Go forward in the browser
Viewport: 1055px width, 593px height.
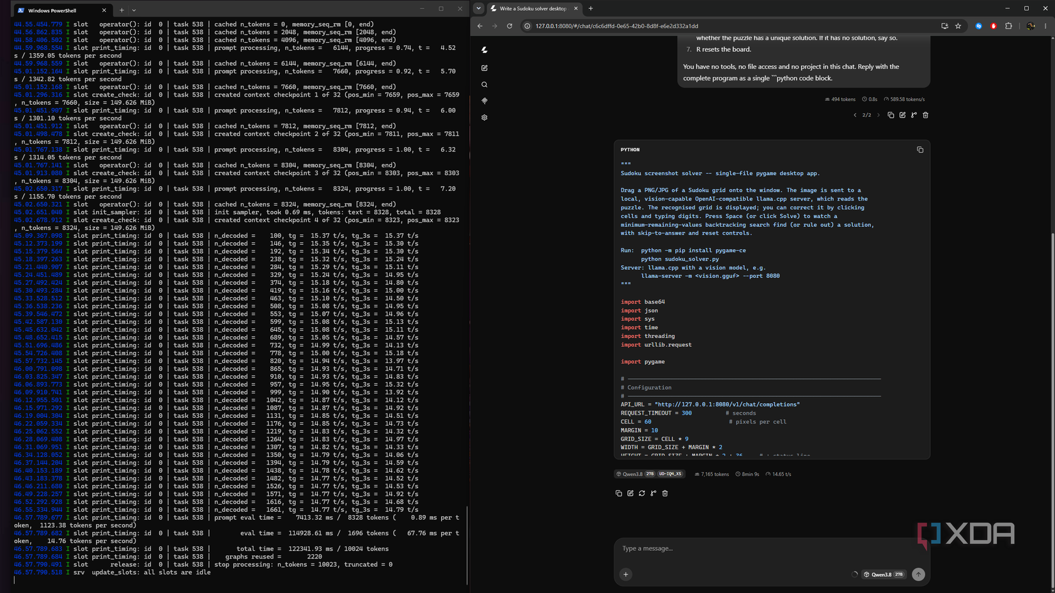(494, 26)
